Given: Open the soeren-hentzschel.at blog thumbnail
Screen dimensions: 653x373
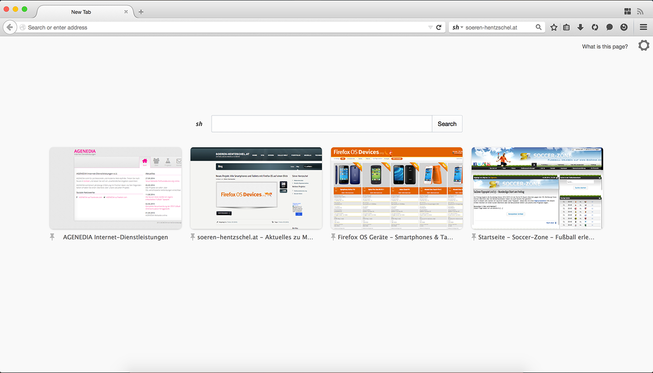Looking at the screenshot, I should click(256, 188).
